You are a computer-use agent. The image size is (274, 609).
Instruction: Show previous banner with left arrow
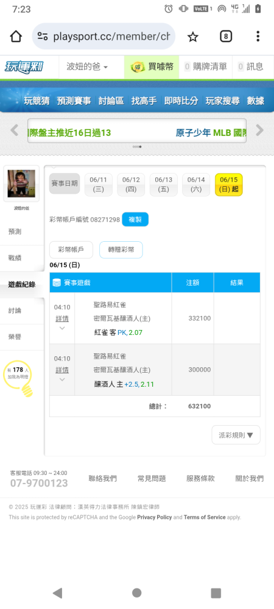(x=15, y=130)
